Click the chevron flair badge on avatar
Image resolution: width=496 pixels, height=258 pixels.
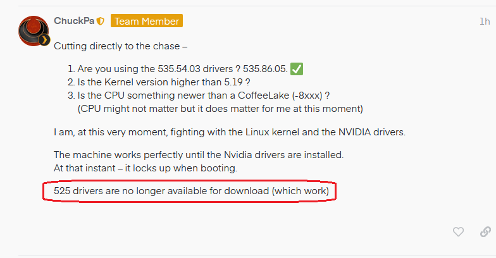click(x=44, y=40)
